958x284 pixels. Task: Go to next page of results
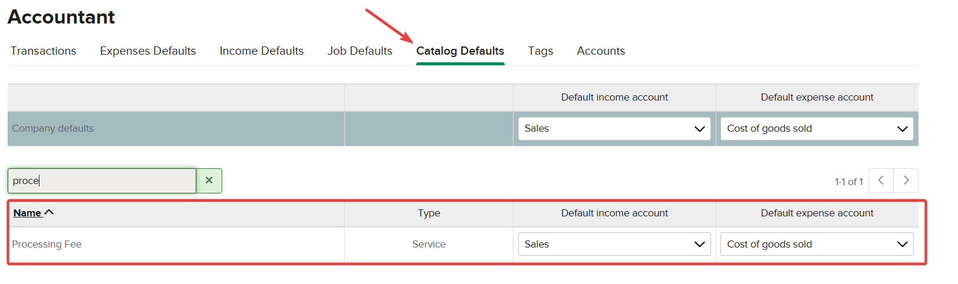pos(906,181)
